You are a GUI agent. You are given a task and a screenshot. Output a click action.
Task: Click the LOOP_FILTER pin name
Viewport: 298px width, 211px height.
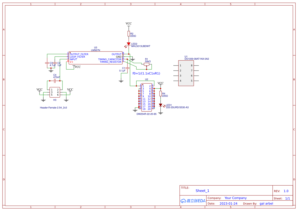[77, 57]
